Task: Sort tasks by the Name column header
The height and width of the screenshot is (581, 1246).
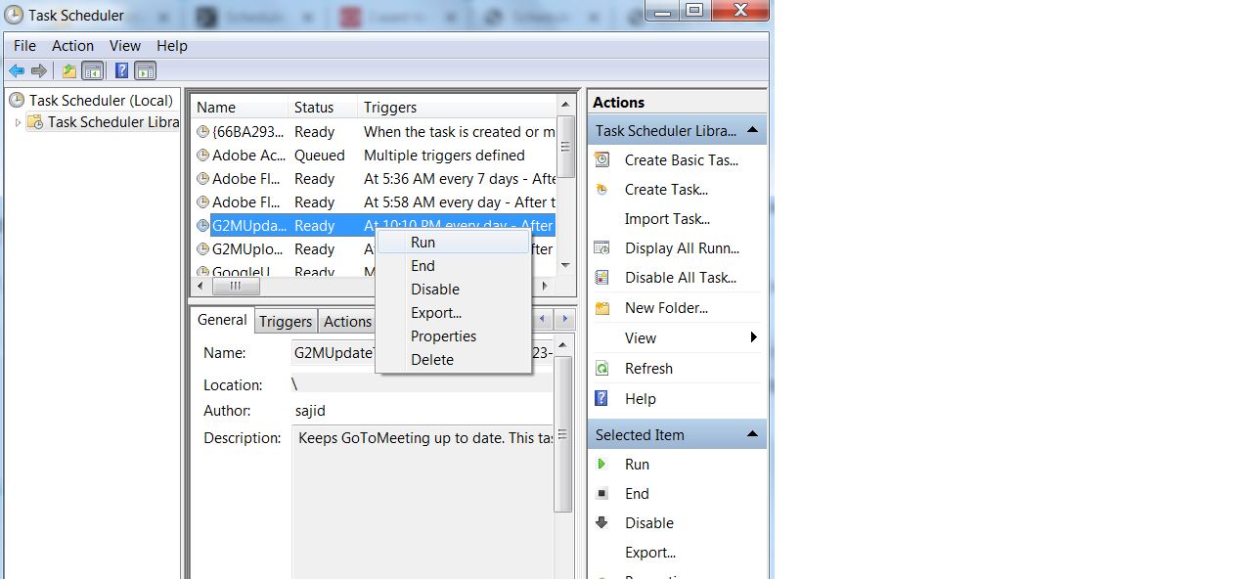Action: [240, 108]
